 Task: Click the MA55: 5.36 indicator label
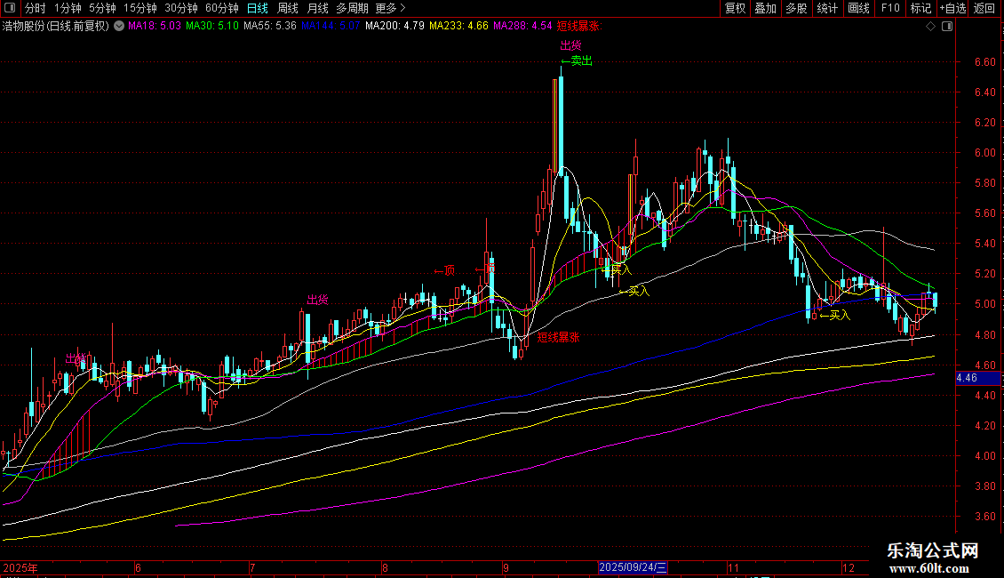point(269,27)
